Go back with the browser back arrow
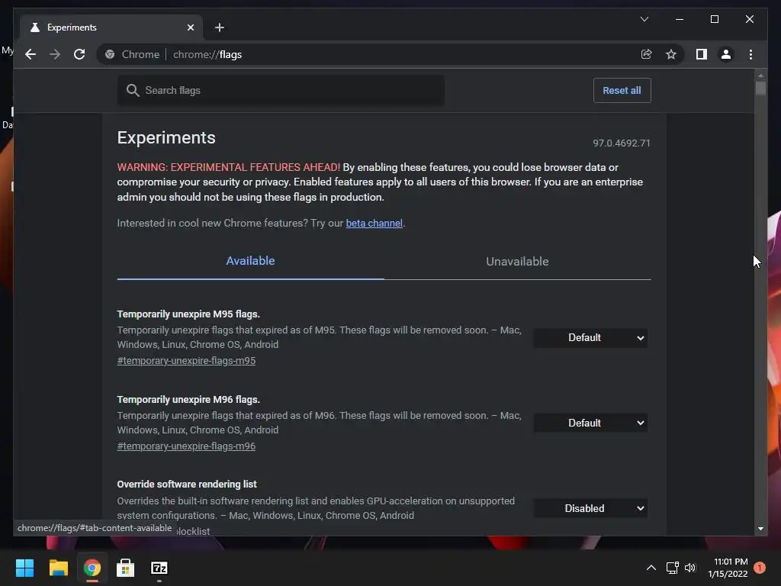 click(x=31, y=54)
